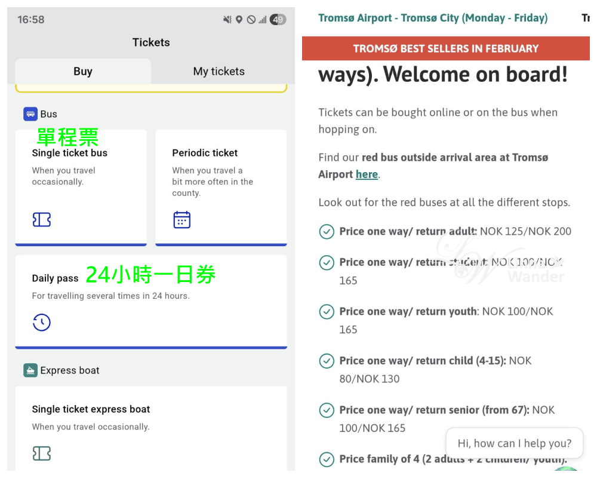This screenshot has width=597, height=478.
Task: Open Tromsø Airport - Tromsø City timetable tab
Action: click(x=433, y=18)
